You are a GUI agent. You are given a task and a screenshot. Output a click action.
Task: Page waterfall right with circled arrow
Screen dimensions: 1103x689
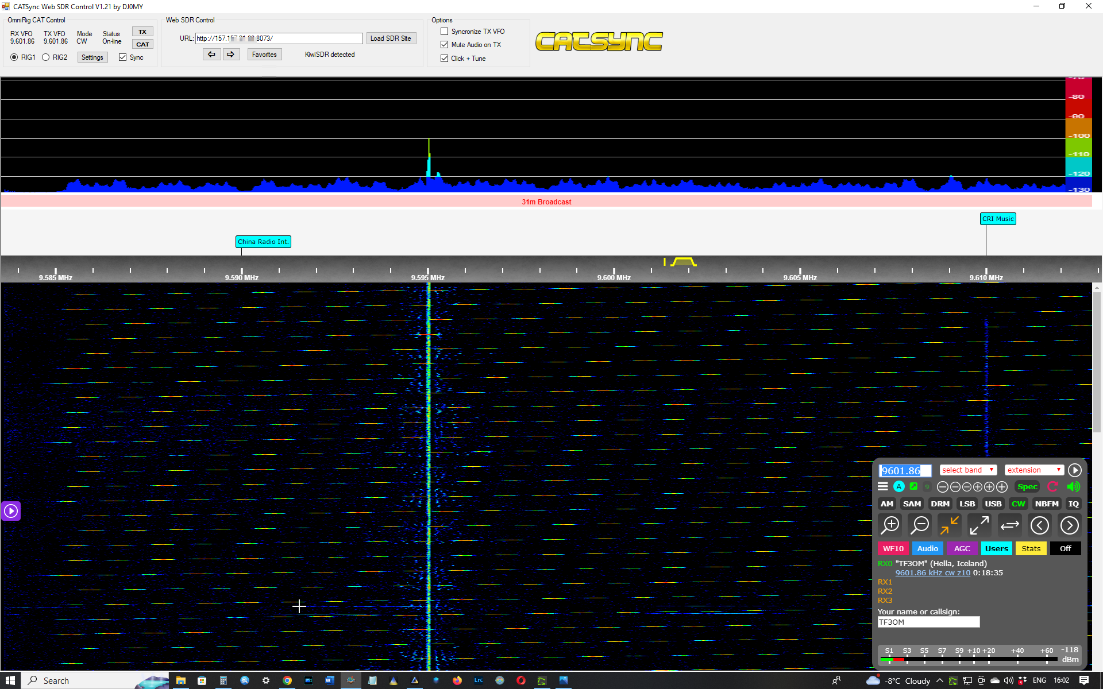tap(1069, 525)
